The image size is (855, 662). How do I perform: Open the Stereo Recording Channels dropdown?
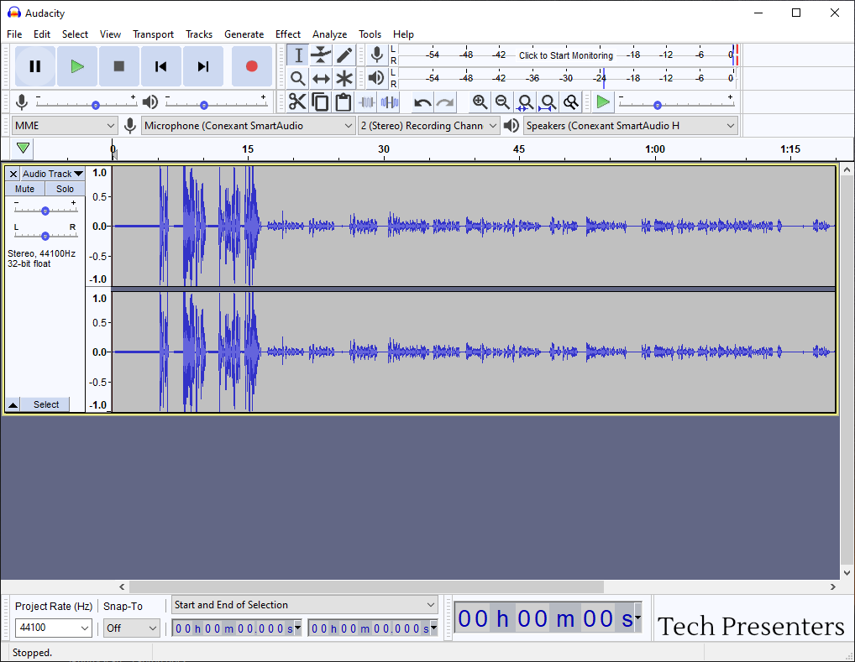428,126
